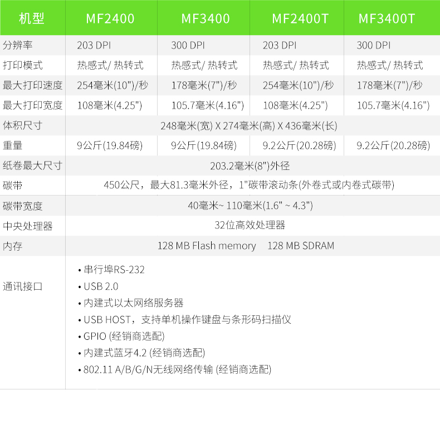Click the 分辨率 row label
Image resolution: width=440 pixels, height=424 pixels.
point(18,45)
